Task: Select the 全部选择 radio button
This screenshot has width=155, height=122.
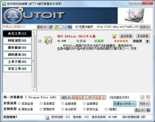Action: (x=63, y=103)
